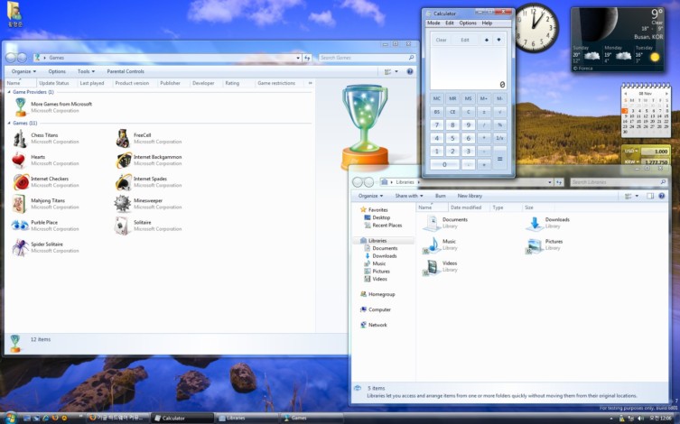Open Downloads library icon in file pane

tap(535, 224)
